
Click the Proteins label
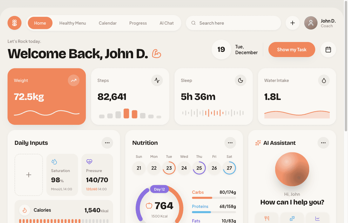(x=200, y=206)
